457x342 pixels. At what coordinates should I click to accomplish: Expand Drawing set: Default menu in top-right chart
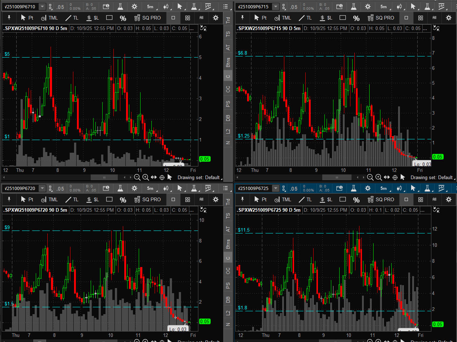[431, 177]
